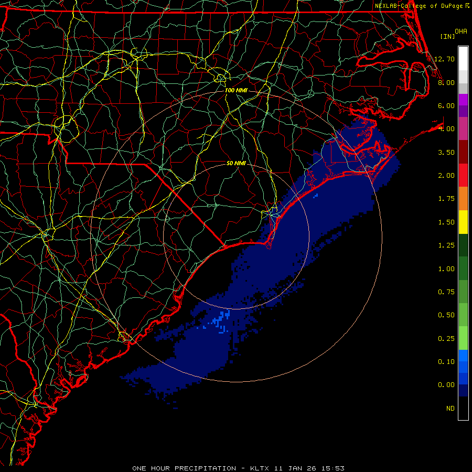Click the '3.50' legend value
472x472 pixels.
446,152
